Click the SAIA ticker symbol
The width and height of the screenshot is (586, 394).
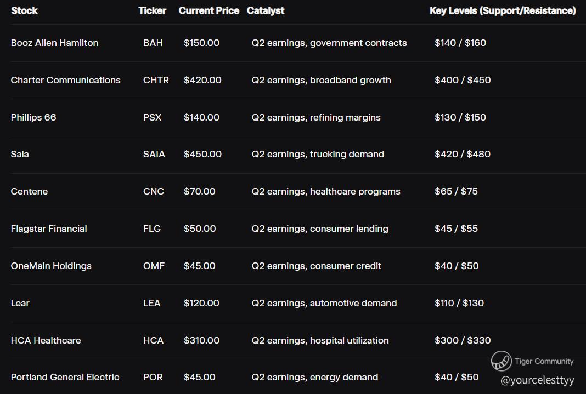point(154,154)
